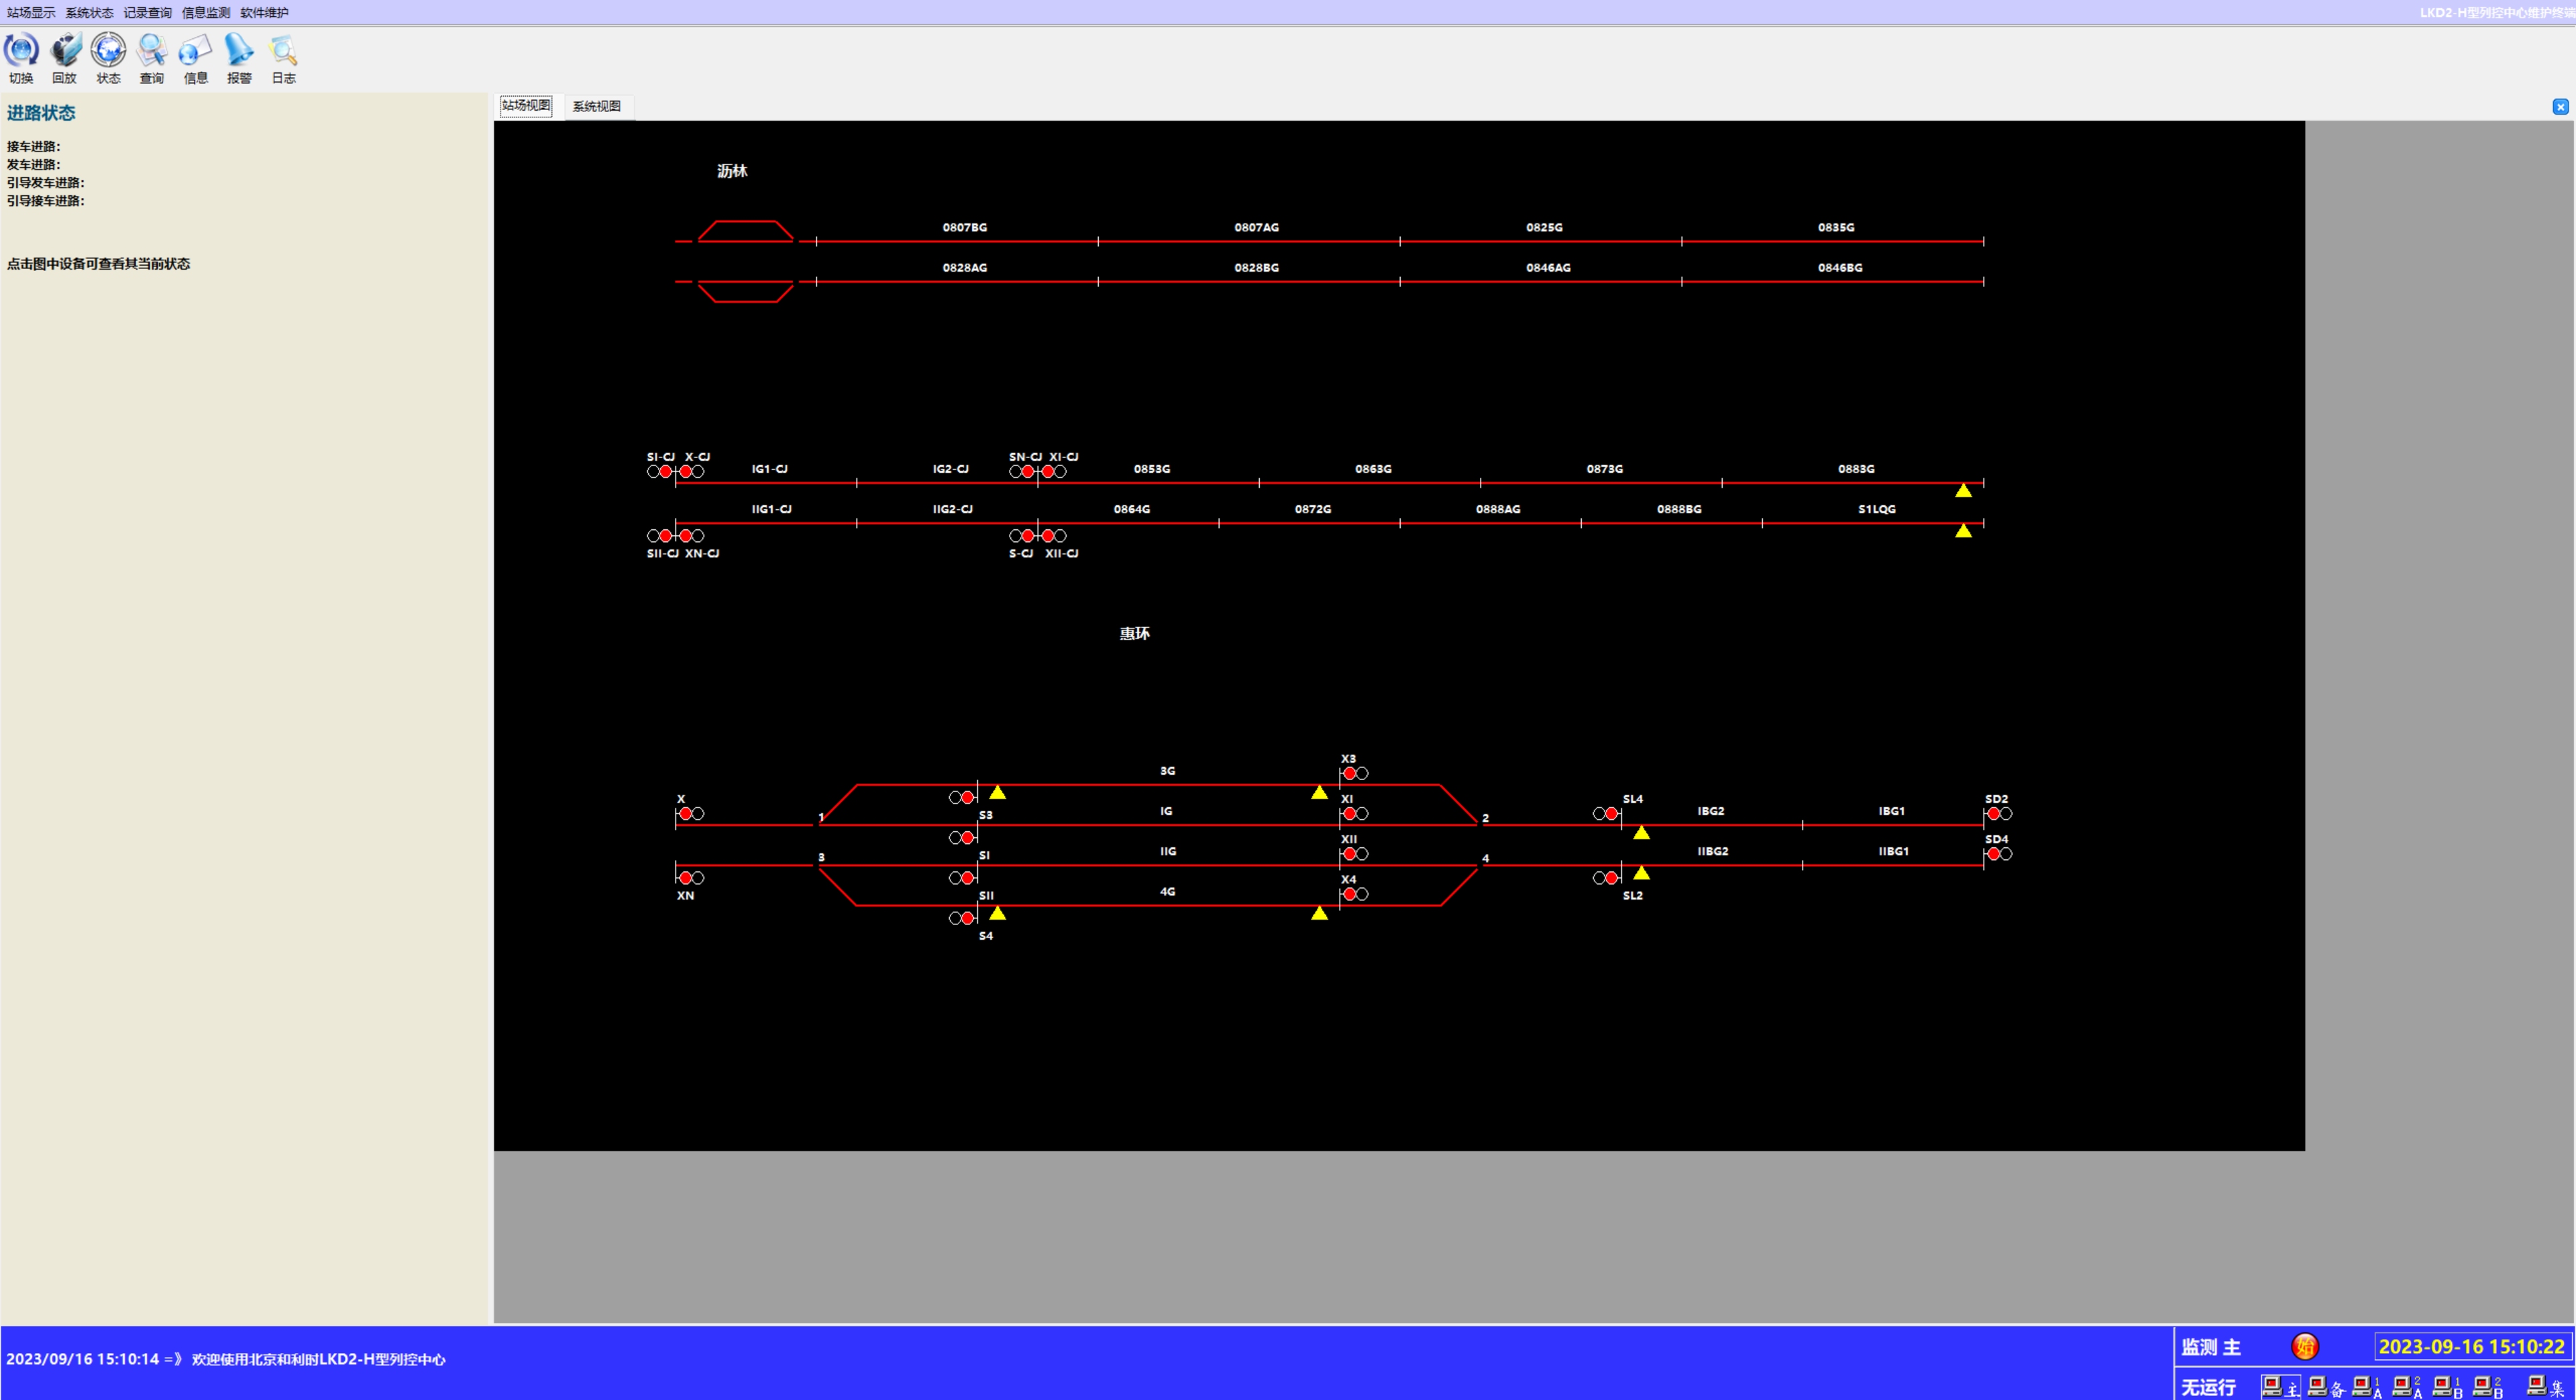Click track section label 0888AG
This screenshot has width=2576, height=1400.
point(1498,510)
